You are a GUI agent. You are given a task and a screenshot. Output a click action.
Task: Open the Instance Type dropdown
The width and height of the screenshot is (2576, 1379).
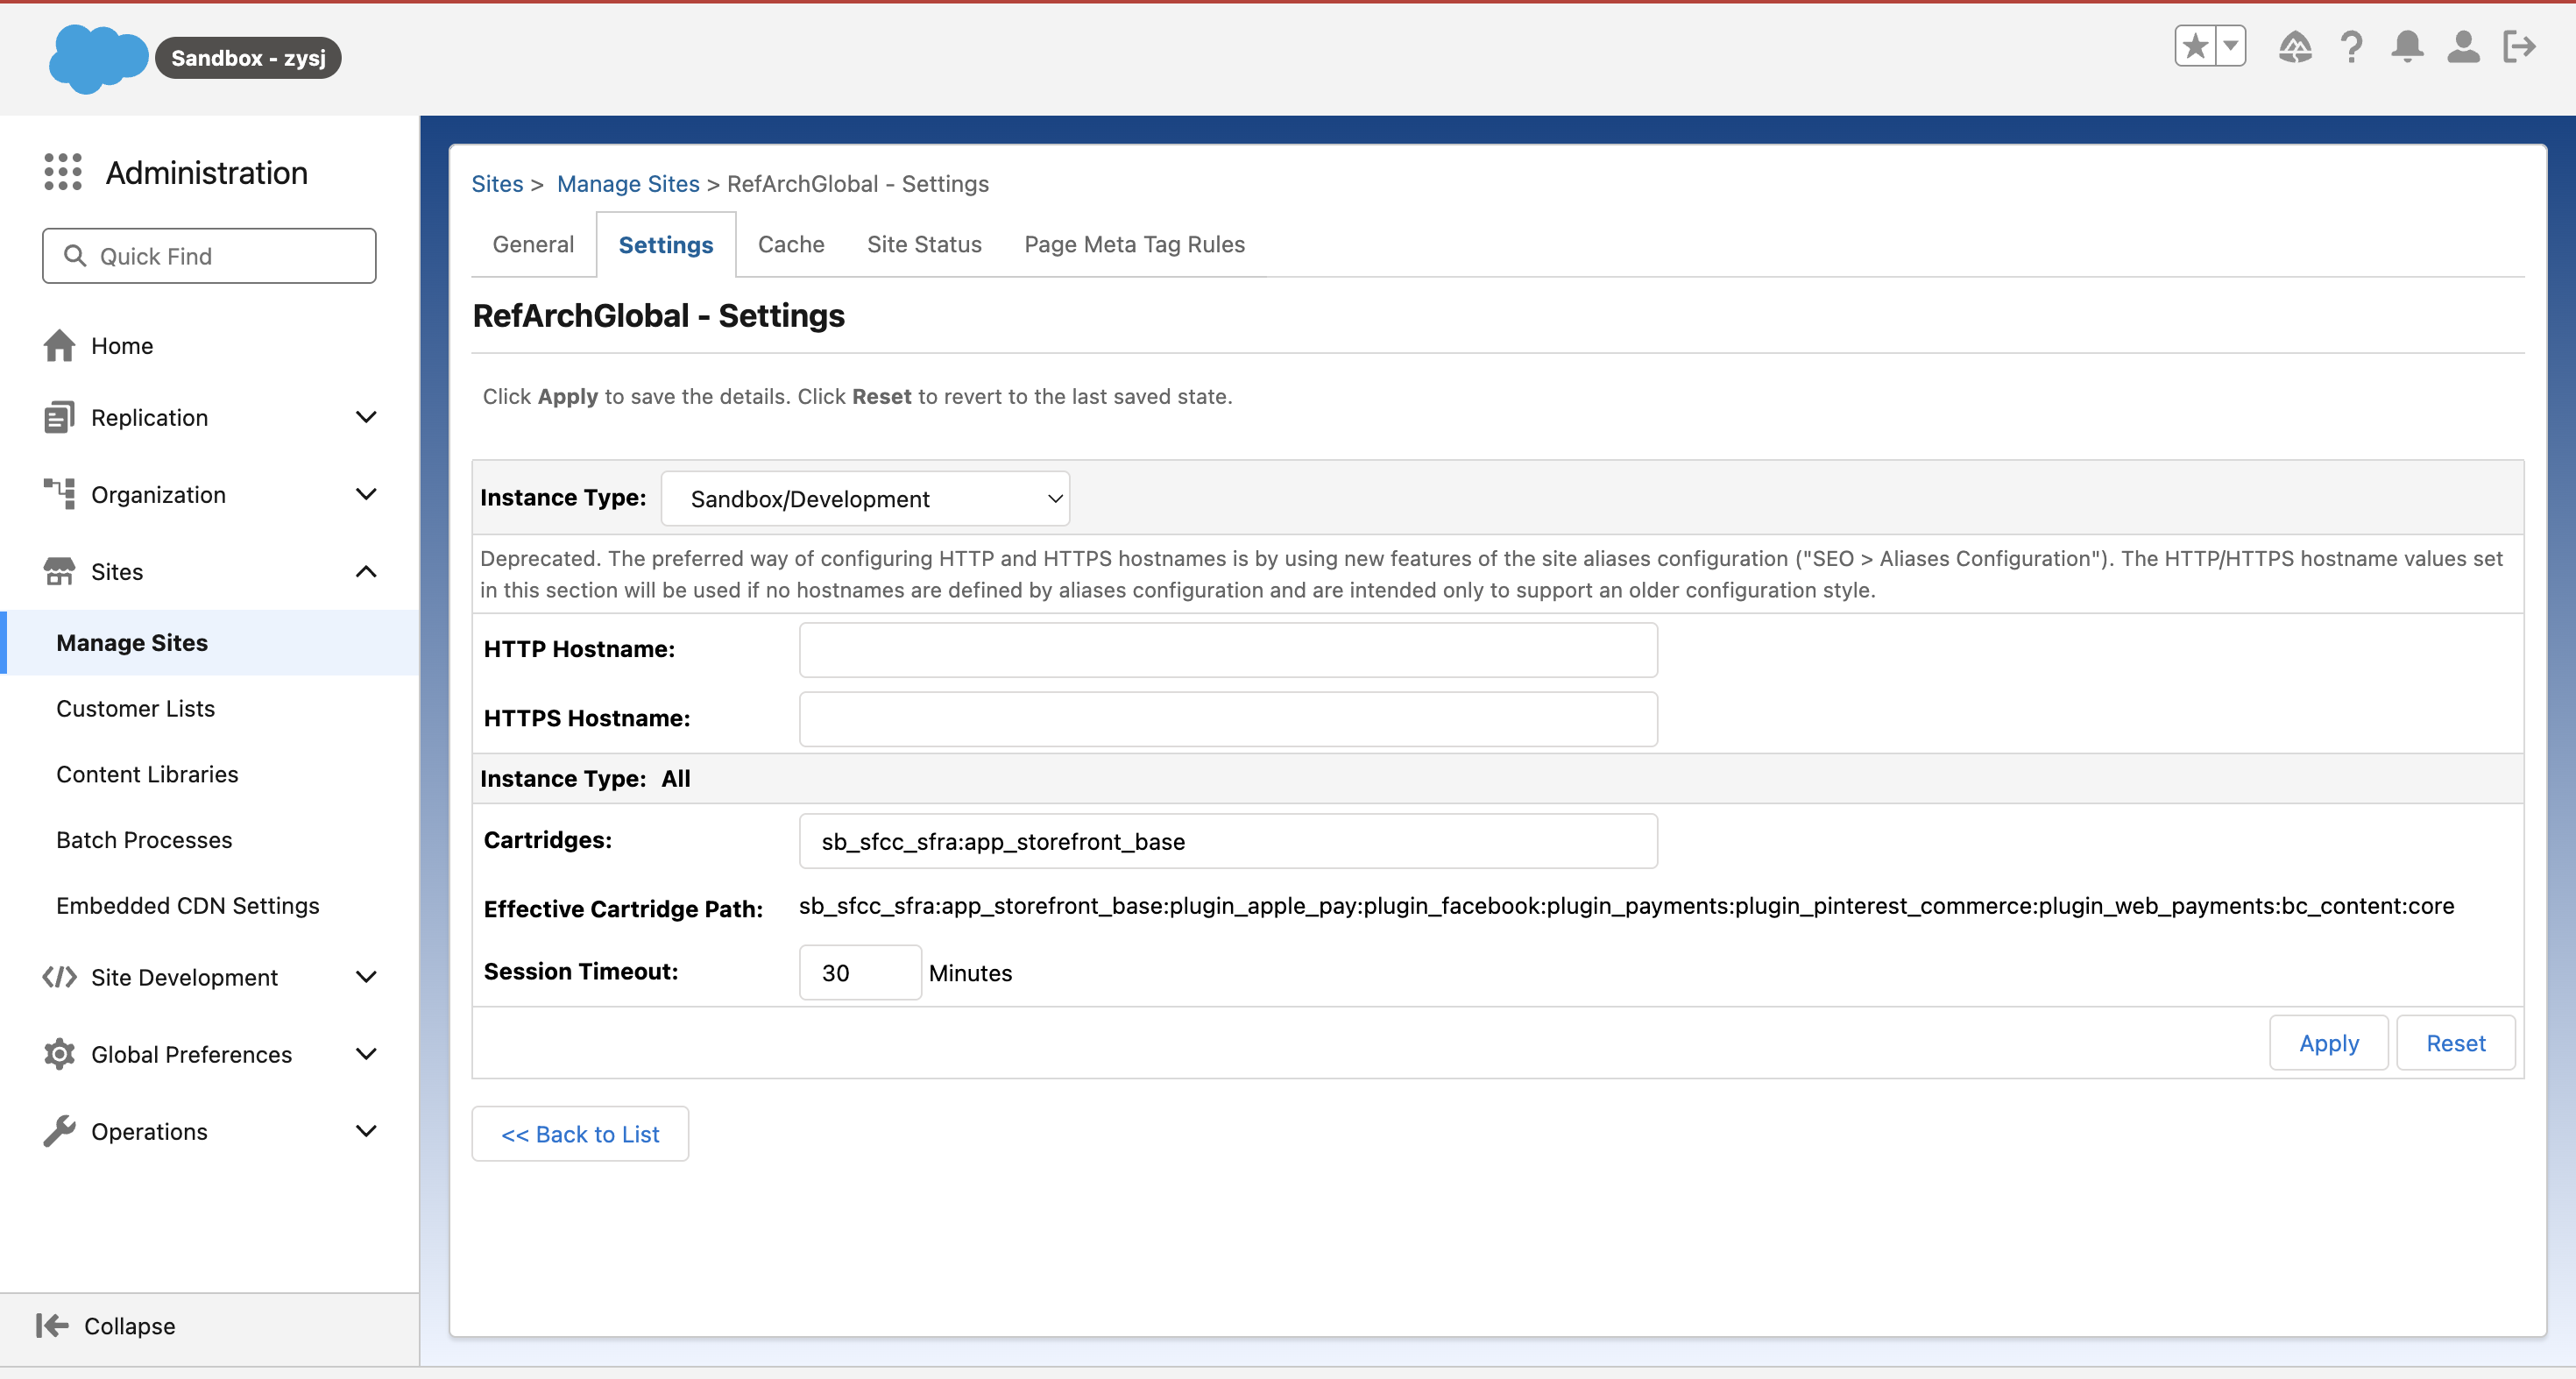(x=865, y=499)
